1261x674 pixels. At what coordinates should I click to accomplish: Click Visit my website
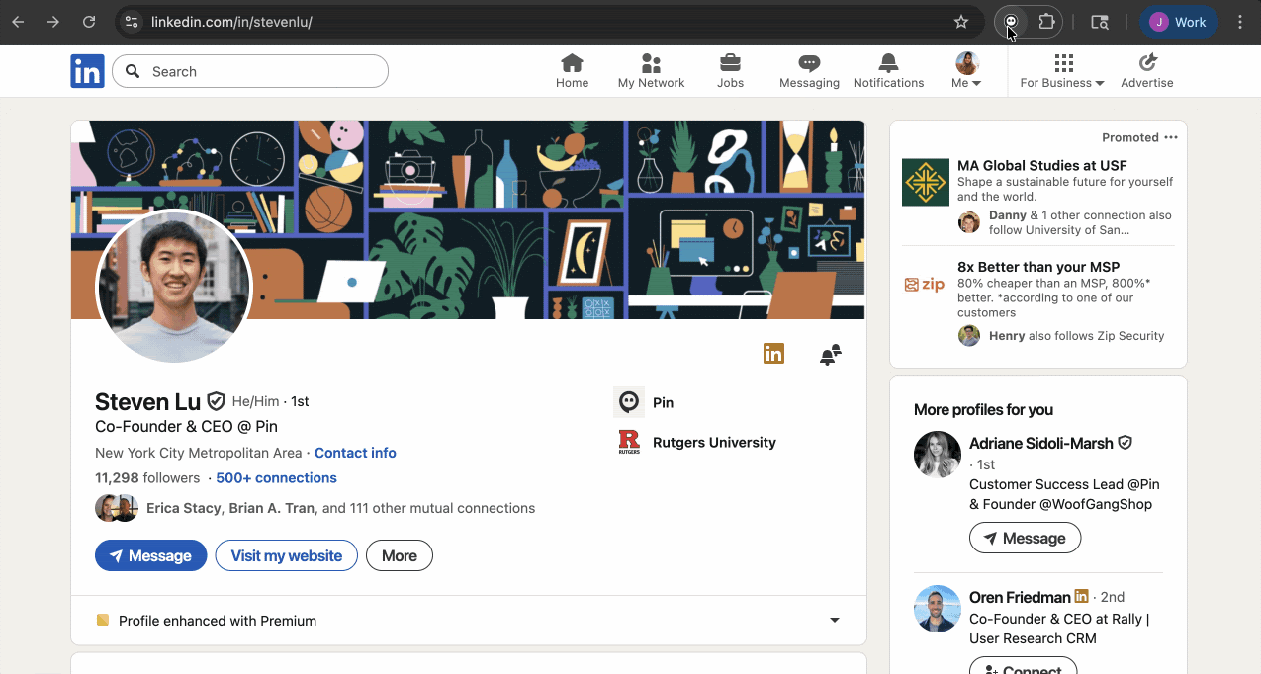click(287, 555)
